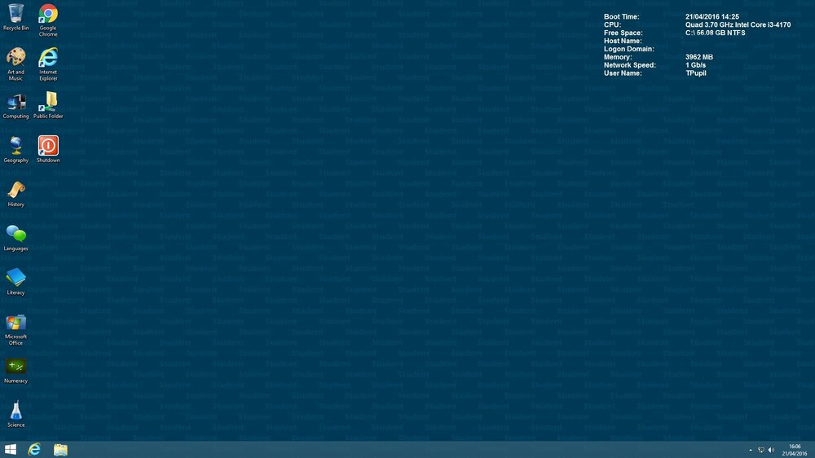Select the Computing desktop icon
This screenshot has height=458, width=815.
pyautogui.click(x=15, y=106)
